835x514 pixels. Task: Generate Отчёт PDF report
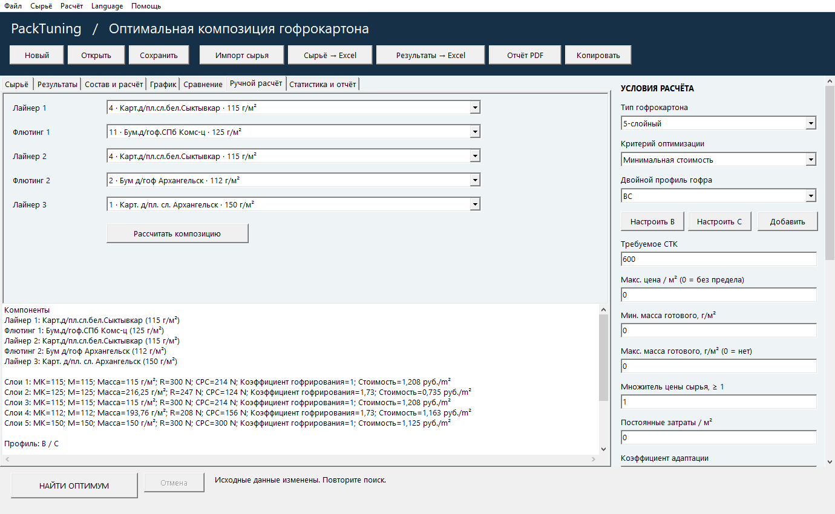(x=525, y=55)
